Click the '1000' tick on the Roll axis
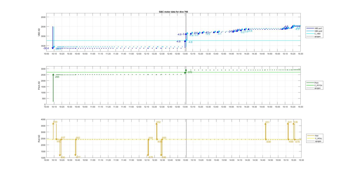This screenshot has height=177, width=357. (43, 158)
